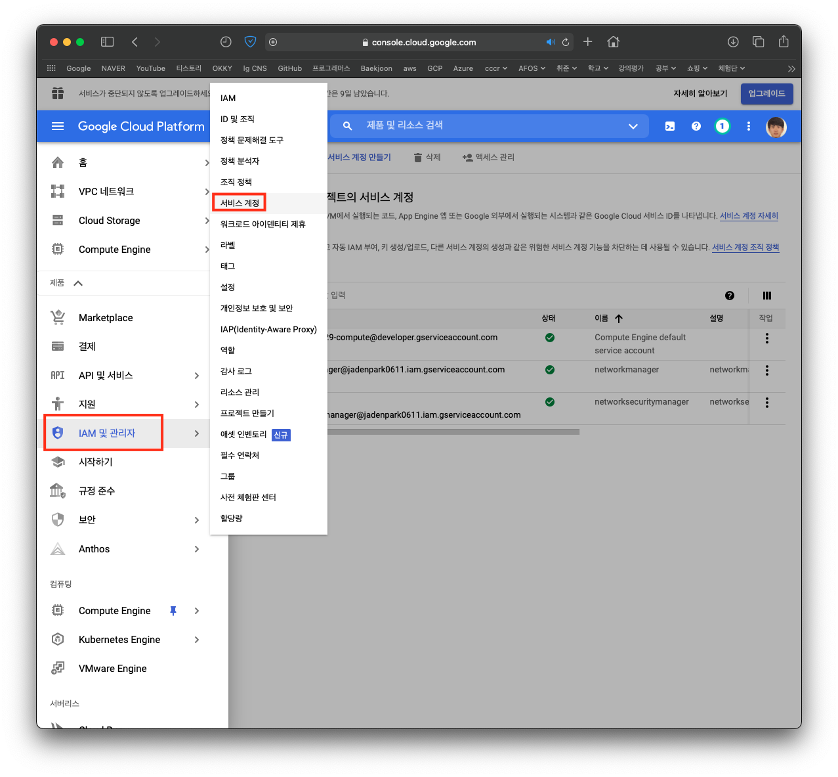Viewport: 838px width, 777px height.
Task: Expand 지원 submenu arrow
Action: tap(197, 405)
